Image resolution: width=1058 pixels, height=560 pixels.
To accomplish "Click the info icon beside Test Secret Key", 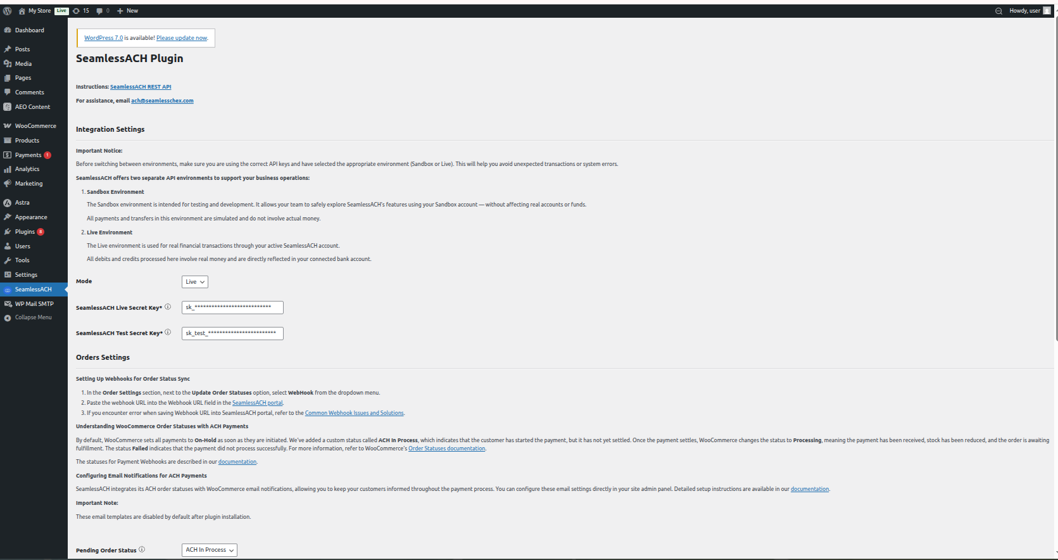I will (x=168, y=333).
